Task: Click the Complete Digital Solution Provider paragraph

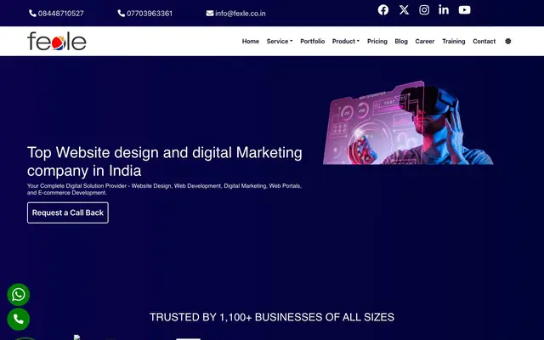Action: (x=164, y=190)
